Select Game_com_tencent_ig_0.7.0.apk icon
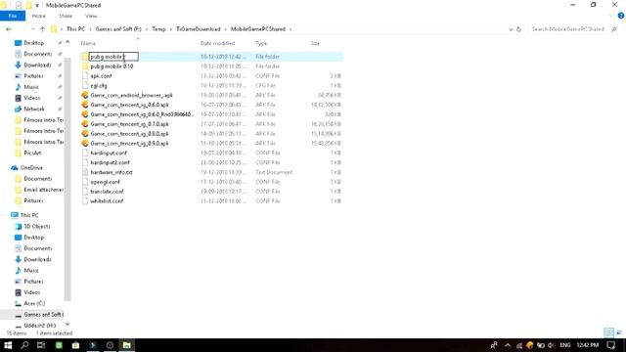Screen dimensions: 626x352 85,124
